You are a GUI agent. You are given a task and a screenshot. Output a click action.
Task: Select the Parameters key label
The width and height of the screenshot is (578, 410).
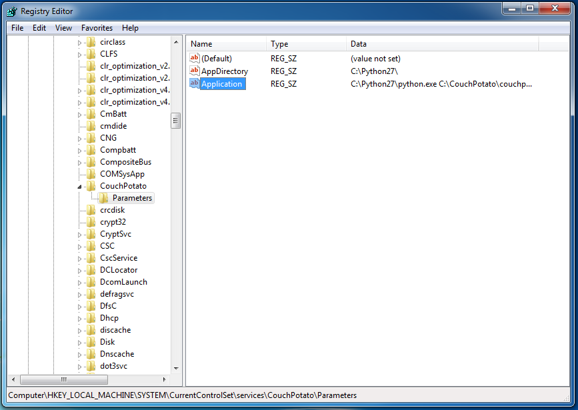[x=133, y=198]
